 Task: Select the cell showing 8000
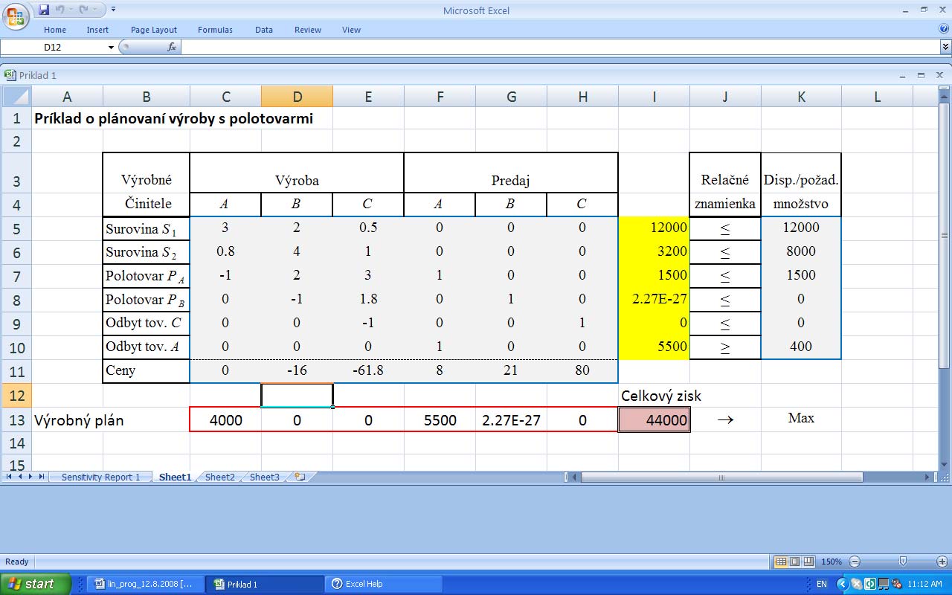[801, 251]
